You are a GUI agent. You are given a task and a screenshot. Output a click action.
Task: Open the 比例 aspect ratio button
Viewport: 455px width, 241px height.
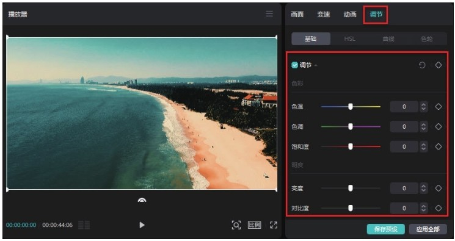(x=254, y=225)
